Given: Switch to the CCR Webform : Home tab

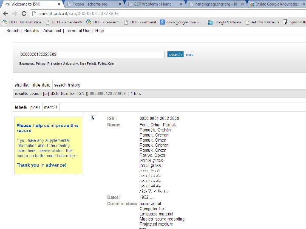Looking at the screenshot, I should click(153, 4).
